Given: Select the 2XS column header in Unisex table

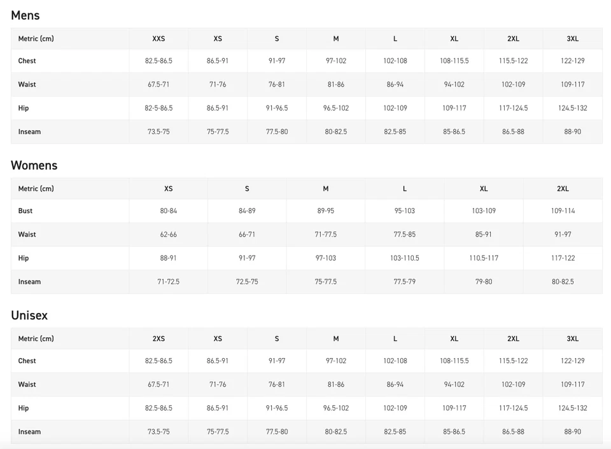Looking at the screenshot, I should [158, 339].
